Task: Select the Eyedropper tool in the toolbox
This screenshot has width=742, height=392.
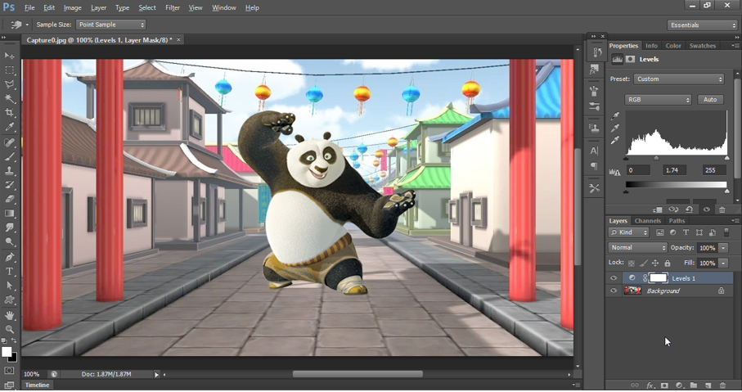Action: [x=10, y=127]
